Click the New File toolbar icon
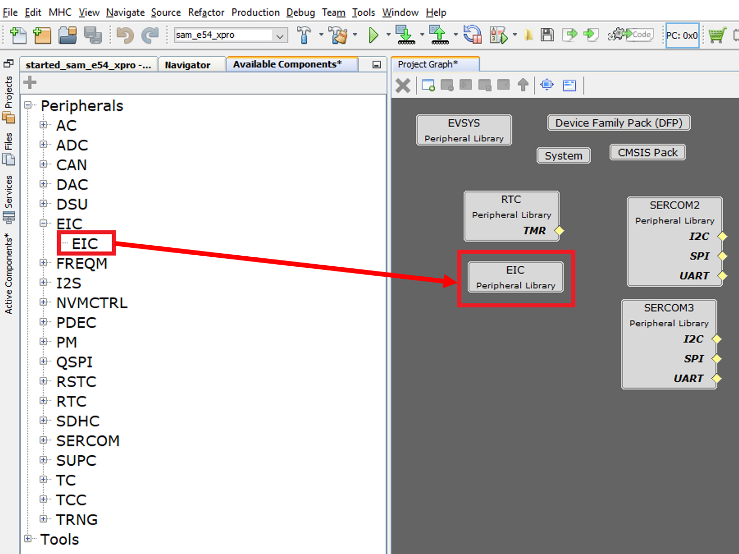Screen dimensions: 739x554 tap(18, 35)
